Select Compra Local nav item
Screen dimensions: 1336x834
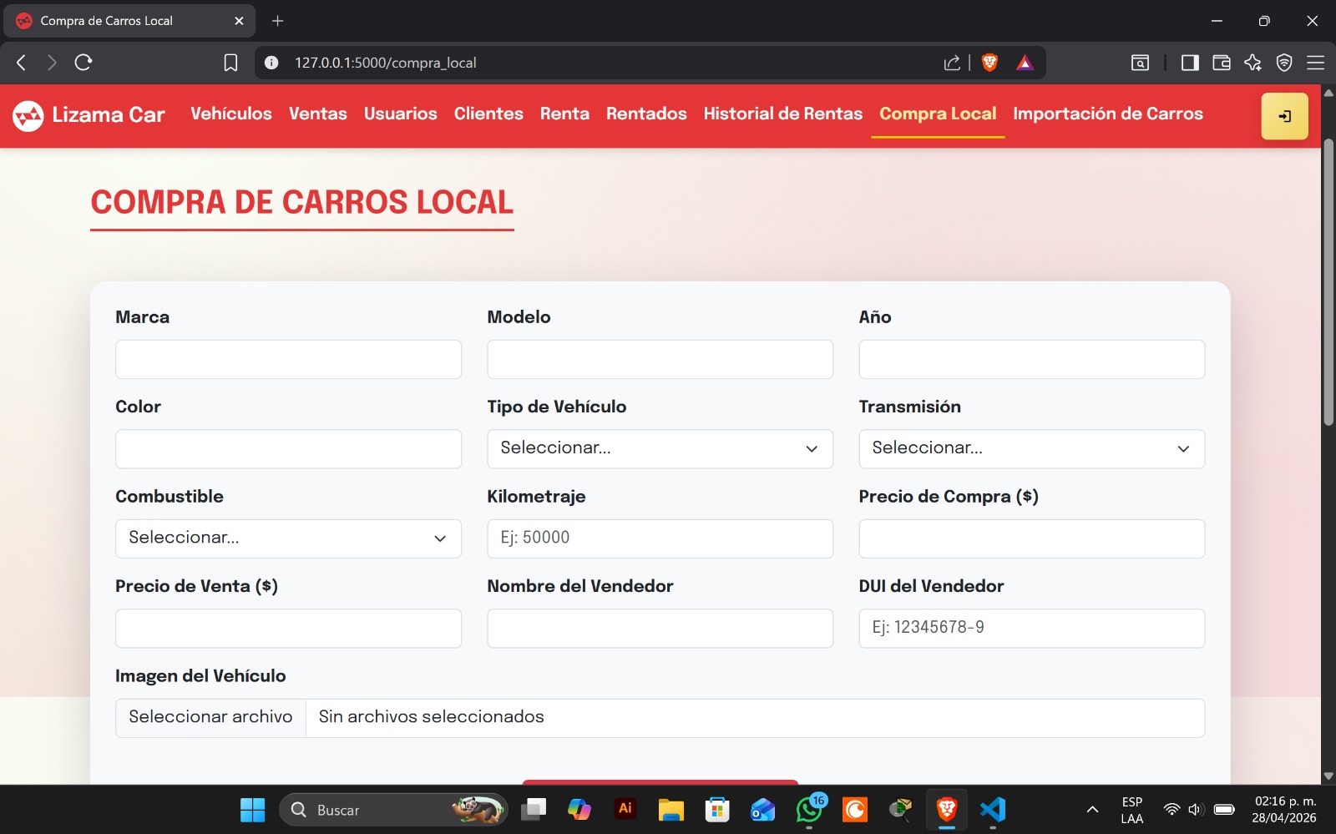tap(938, 114)
